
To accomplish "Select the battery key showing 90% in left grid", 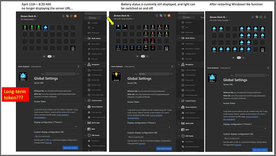I will point(25,28).
